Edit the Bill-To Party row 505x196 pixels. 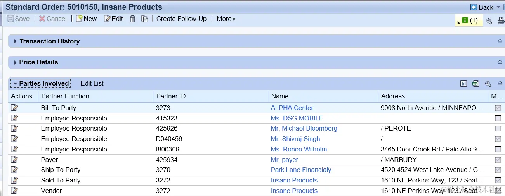pos(14,108)
